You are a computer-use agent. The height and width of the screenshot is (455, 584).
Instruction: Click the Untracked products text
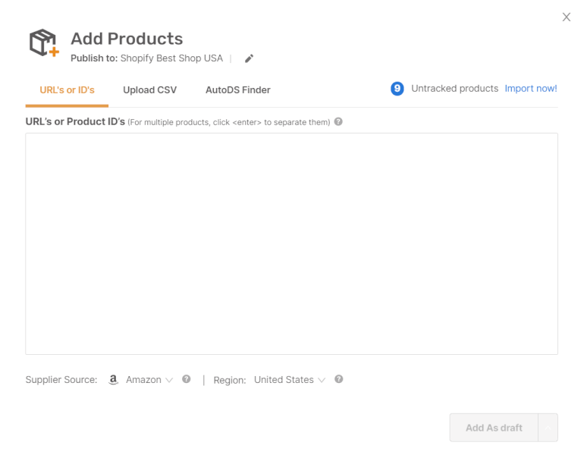click(454, 89)
